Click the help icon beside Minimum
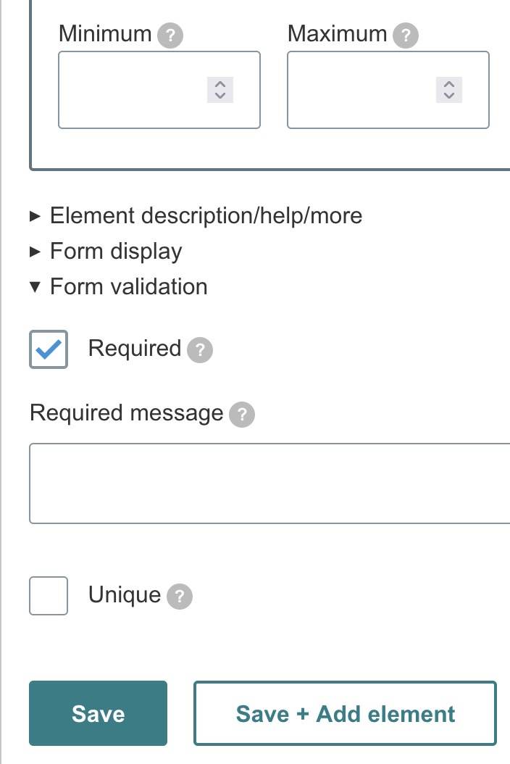 coord(170,36)
